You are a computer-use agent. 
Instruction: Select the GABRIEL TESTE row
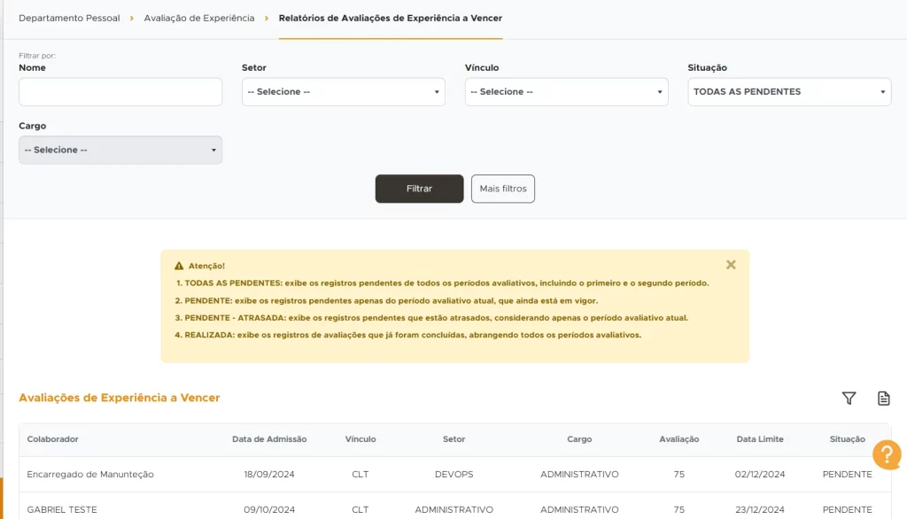tap(62, 509)
